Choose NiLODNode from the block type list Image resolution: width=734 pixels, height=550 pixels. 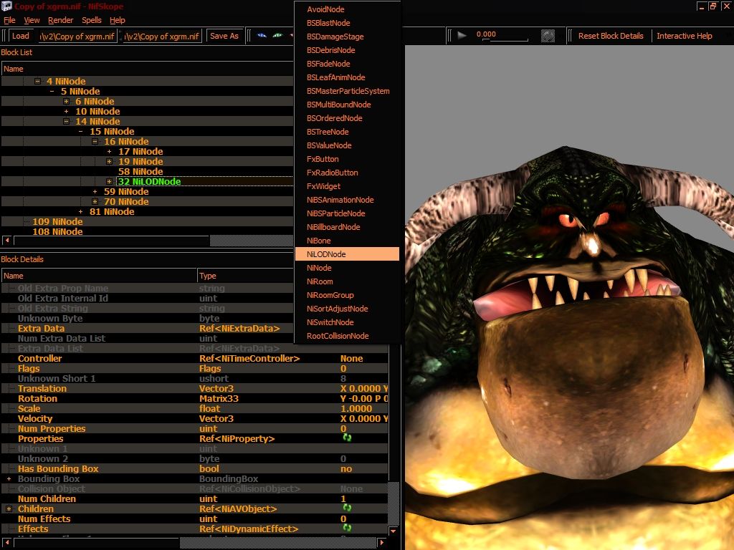347,254
